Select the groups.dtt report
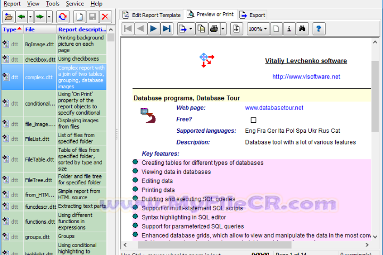This screenshot has width=383, height=255. point(54,236)
